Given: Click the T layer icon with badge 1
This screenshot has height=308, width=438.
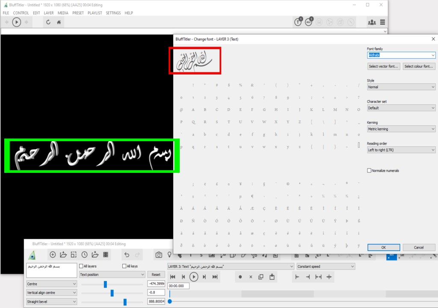Looking at the screenshot, I should pos(298,22).
